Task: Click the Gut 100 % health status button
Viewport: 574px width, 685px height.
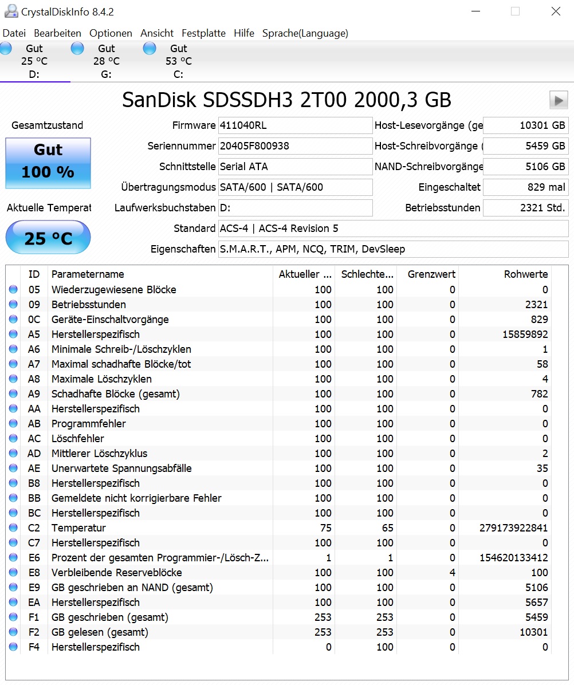Action: click(x=48, y=163)
